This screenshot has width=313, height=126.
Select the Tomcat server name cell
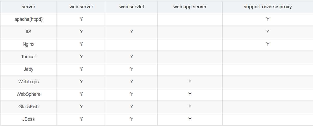coord(28,57)
